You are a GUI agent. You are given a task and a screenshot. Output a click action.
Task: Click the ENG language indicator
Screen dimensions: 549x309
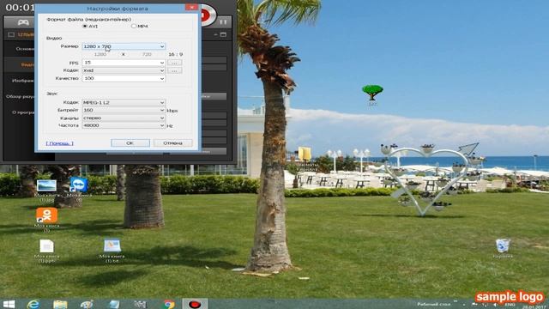510,306
